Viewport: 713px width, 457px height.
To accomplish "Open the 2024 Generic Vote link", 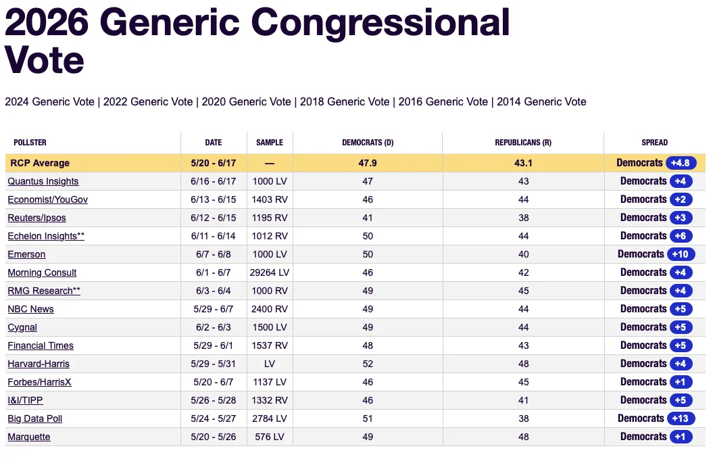I will [49, 102].
